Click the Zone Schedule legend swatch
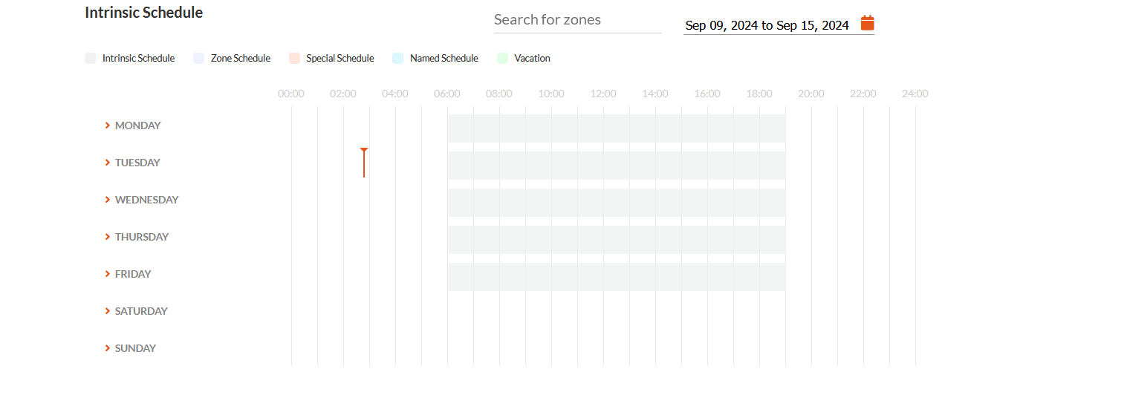 [198, 58]
